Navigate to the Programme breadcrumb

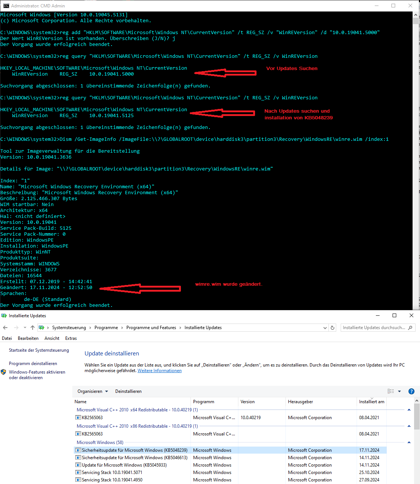pos(106,328)
